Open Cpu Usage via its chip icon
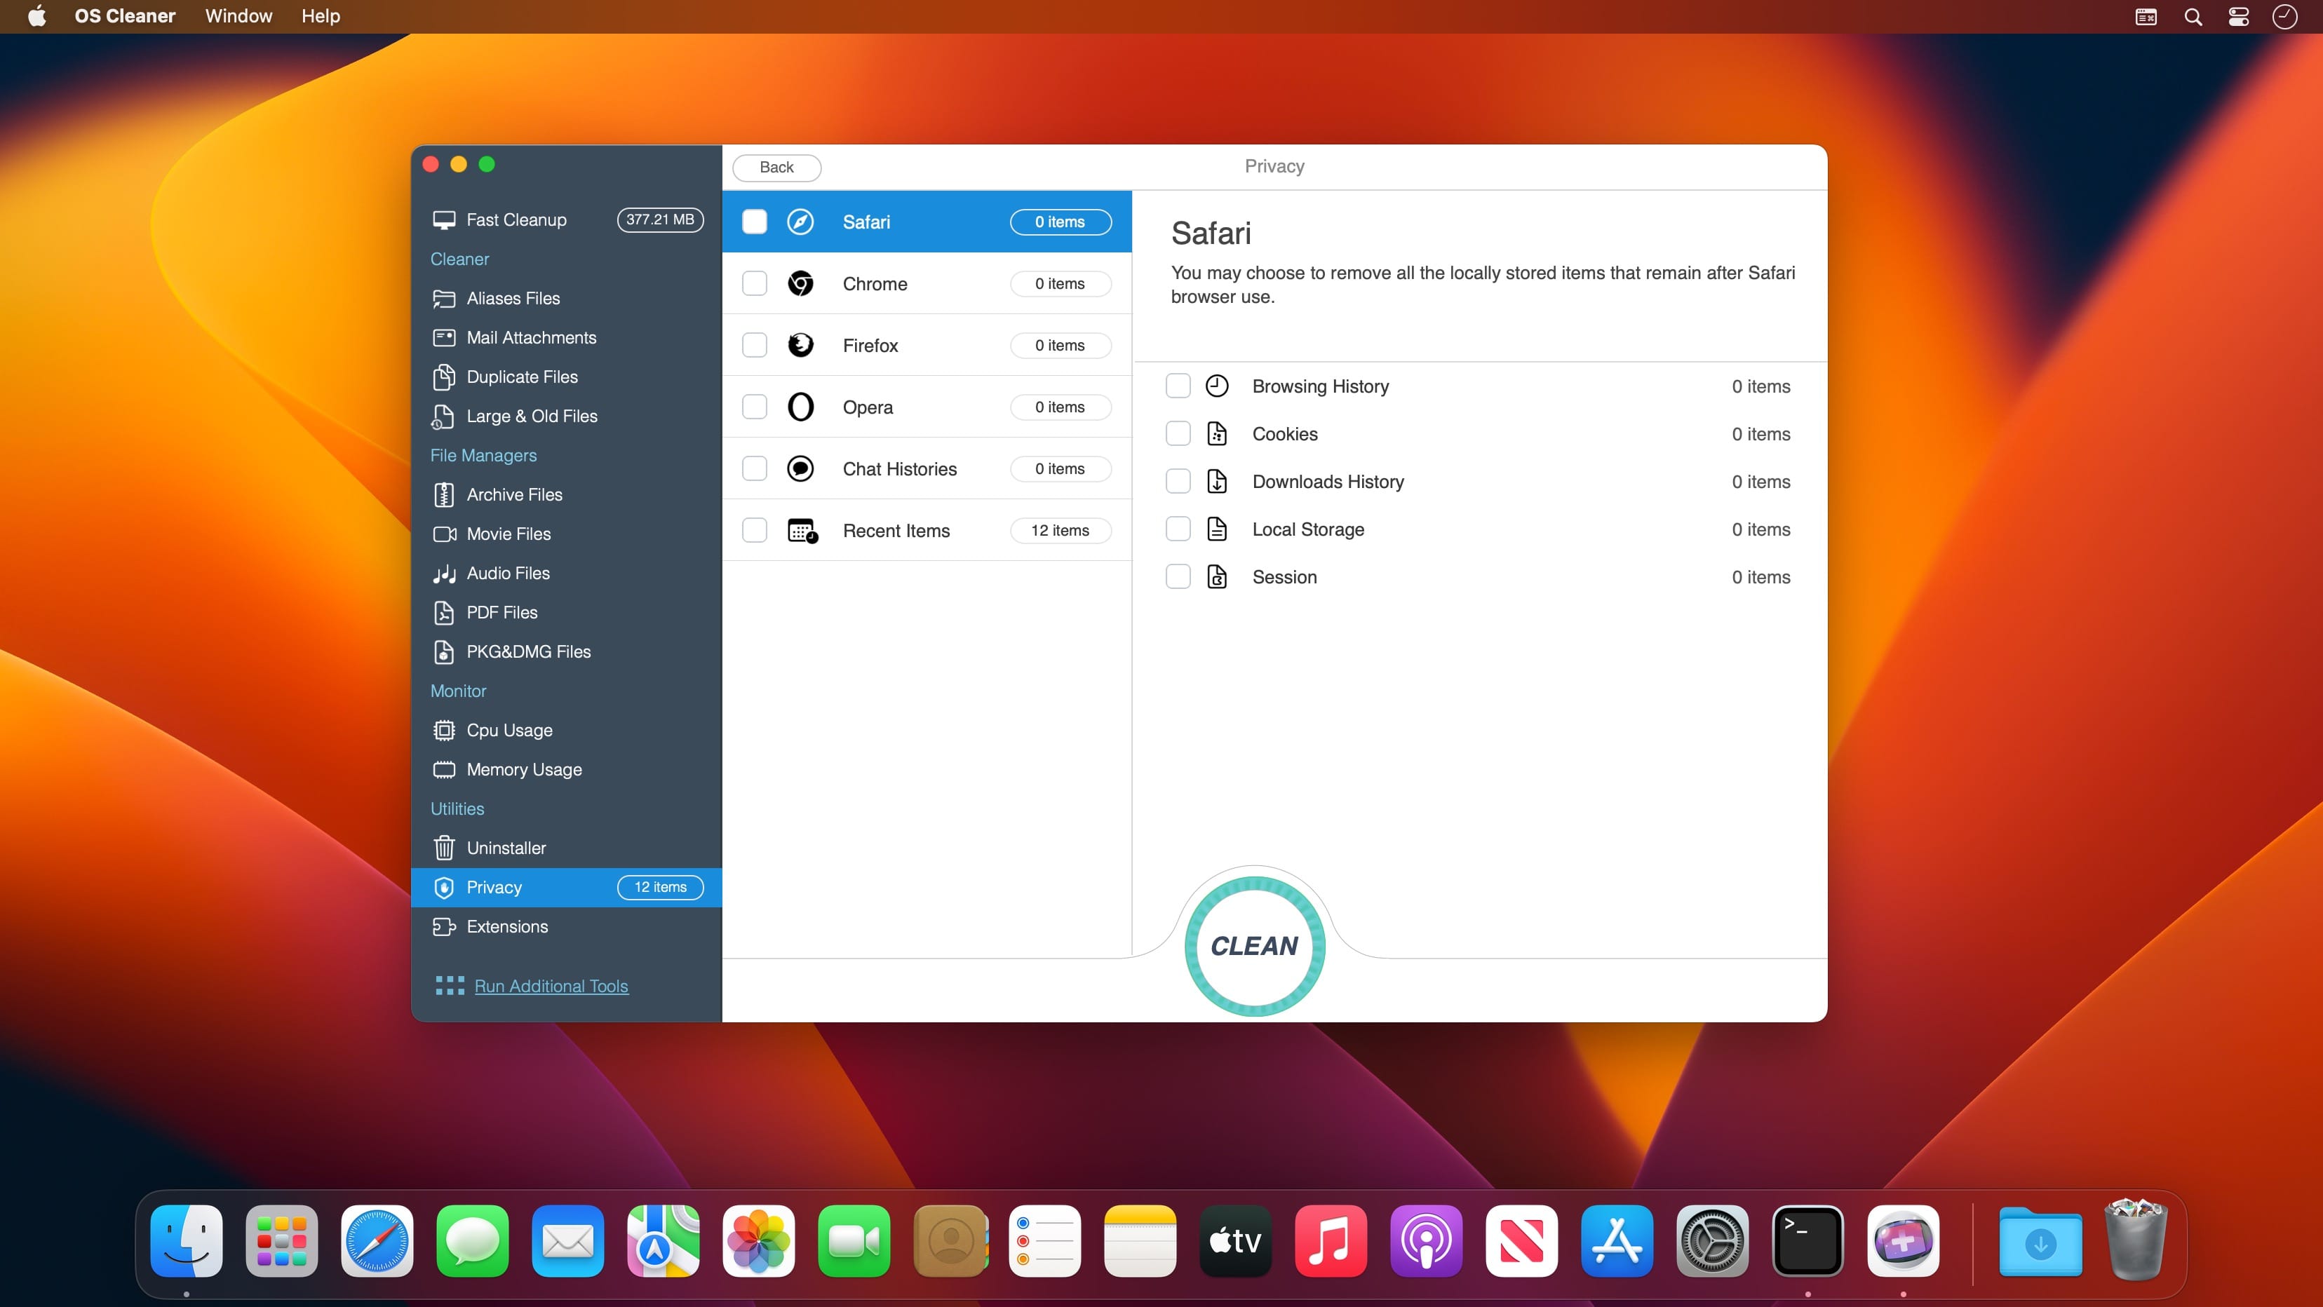 [x=444, y=730]
